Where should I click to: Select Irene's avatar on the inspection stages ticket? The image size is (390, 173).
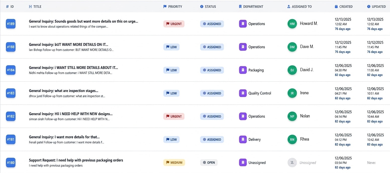click(x=292, y=93)
